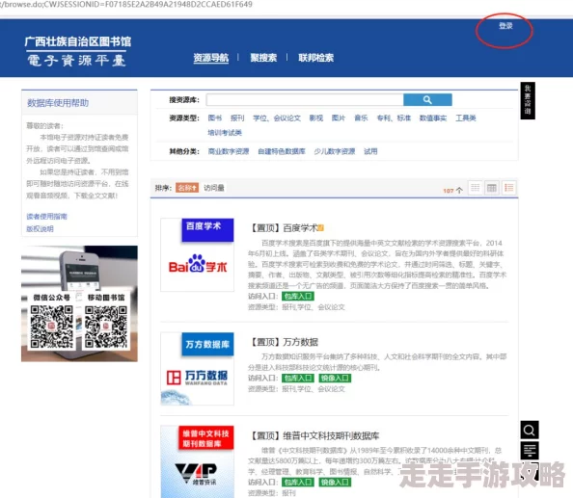Filter by 工具类 type
This screenshot has height=498, width=573.
pos(466,118)
